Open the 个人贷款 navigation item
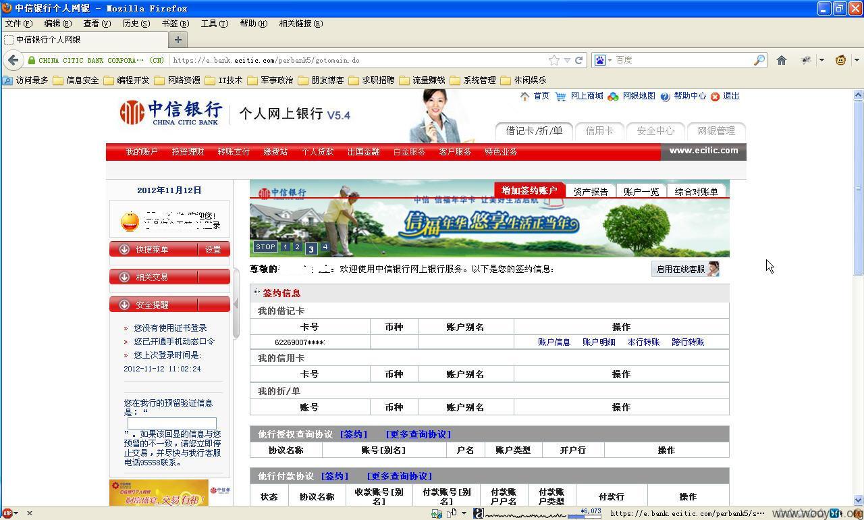 (x=317, y=152)
